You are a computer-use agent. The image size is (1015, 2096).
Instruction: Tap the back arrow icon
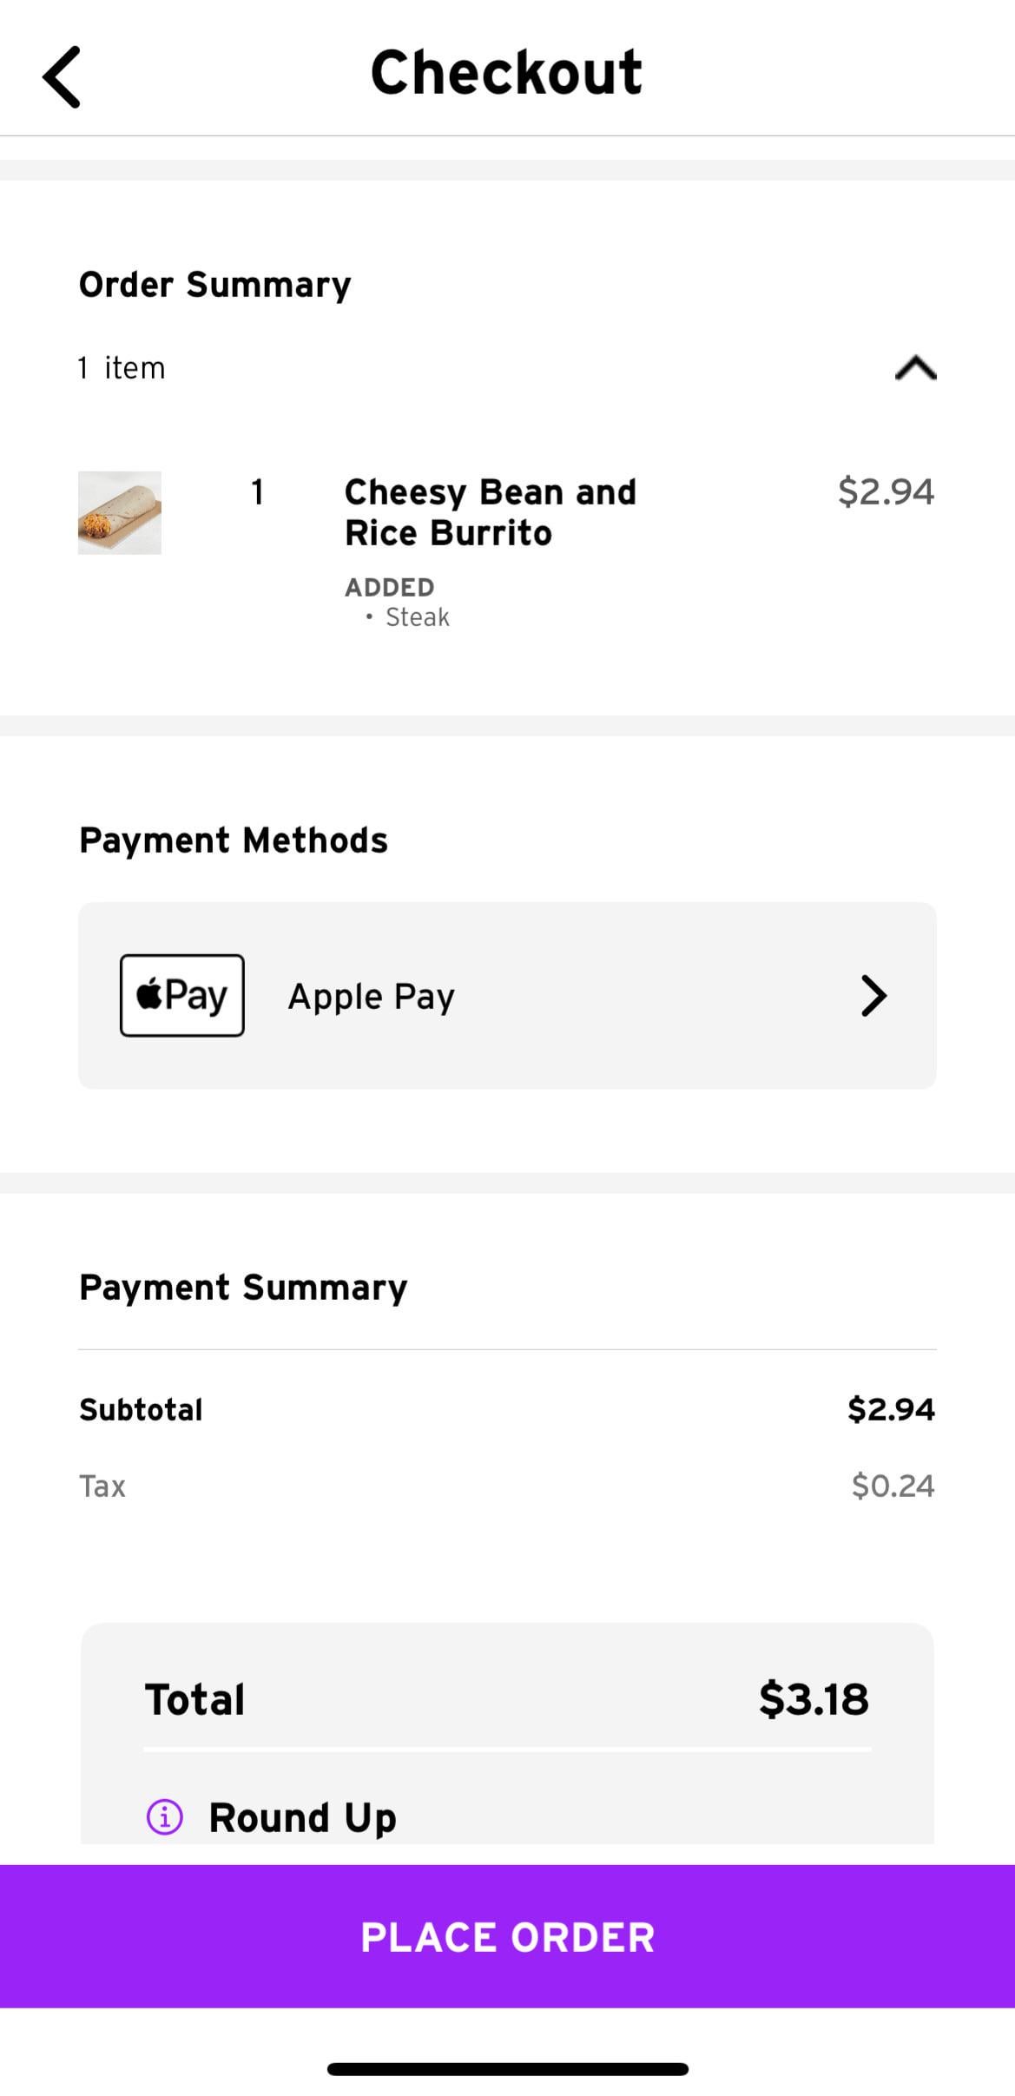(x=62, y=77)
